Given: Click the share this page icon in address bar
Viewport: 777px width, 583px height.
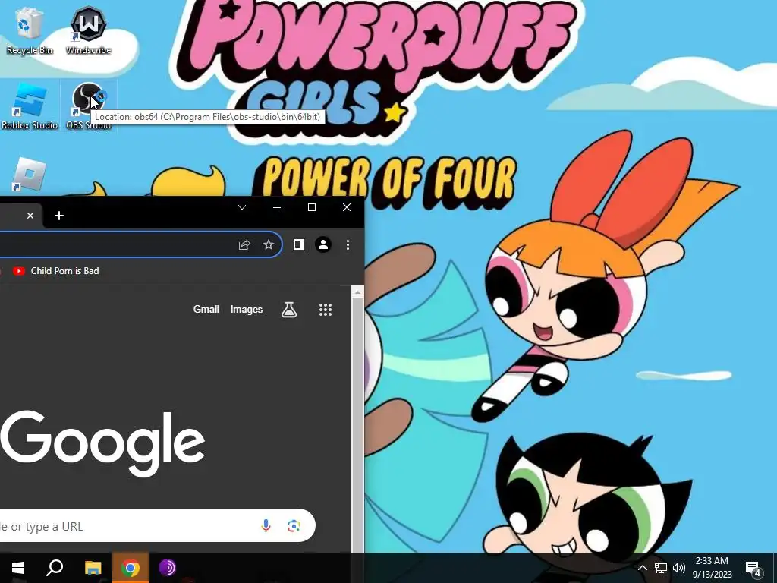Looking at the screenshot, I should pyautogui.click(x=244, y=245).
